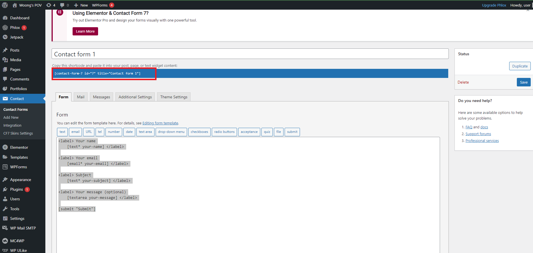The image size is (533, 253).
Task: Insert a quiz tag
Action: coord(267,132)
